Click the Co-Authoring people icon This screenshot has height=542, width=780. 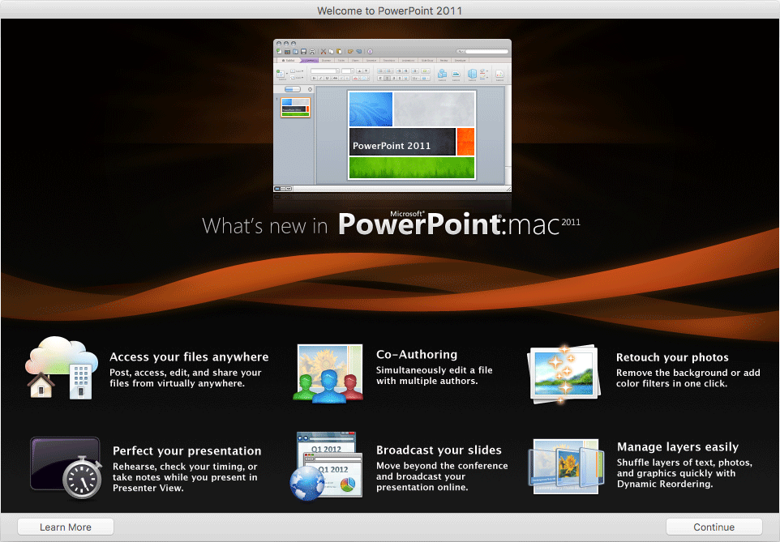click(x=328, y=373)
